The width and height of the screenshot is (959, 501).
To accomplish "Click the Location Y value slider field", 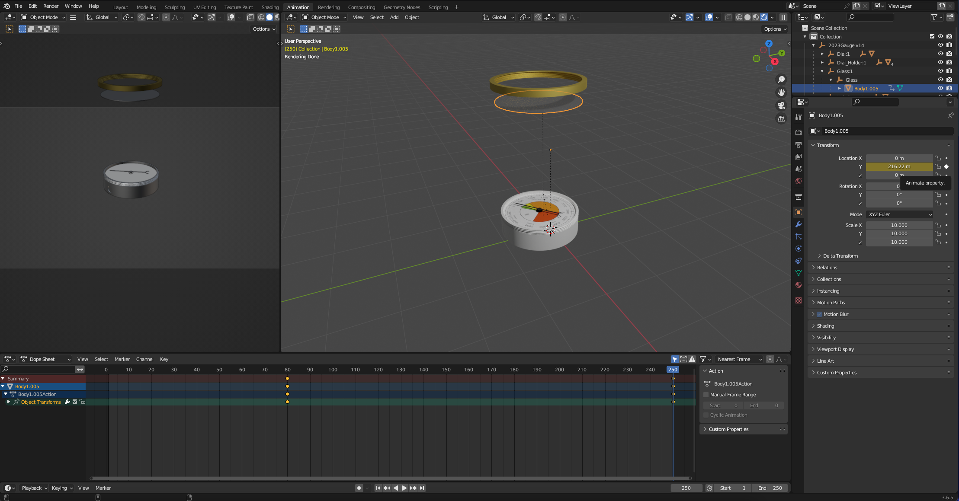I will pos(899,166).
